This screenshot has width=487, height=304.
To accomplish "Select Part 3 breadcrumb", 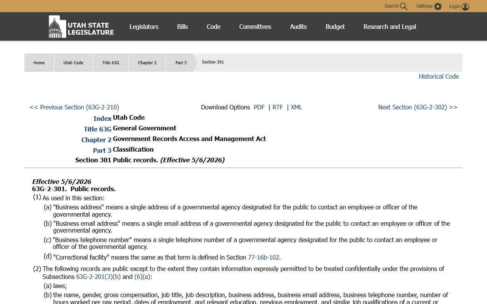I will (x=181, y=63).
